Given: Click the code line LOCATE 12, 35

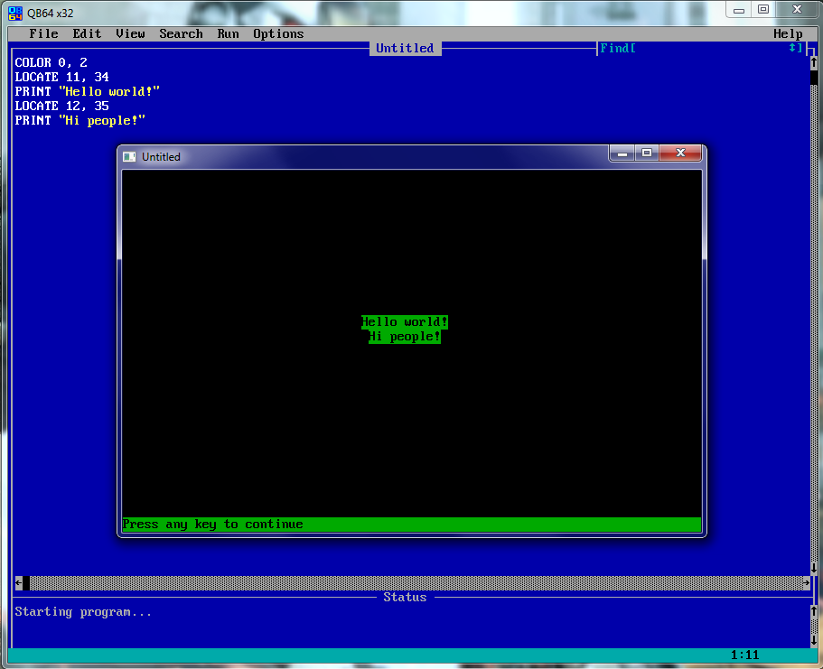Looking at the screenshot, I should pos(62,106).
